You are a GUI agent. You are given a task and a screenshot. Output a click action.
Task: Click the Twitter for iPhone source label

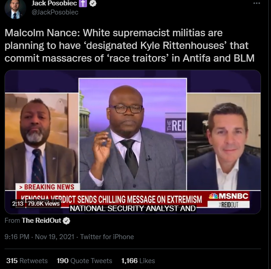(x=107, y=237)
